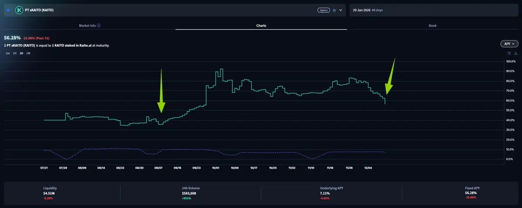This screenshot has height=208, width=522.
Task: Select the 1H chart interval
Action: 14,53
